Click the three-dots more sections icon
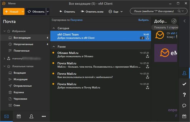The width and height of the screenshot is (190, 122). click(44, 116)
